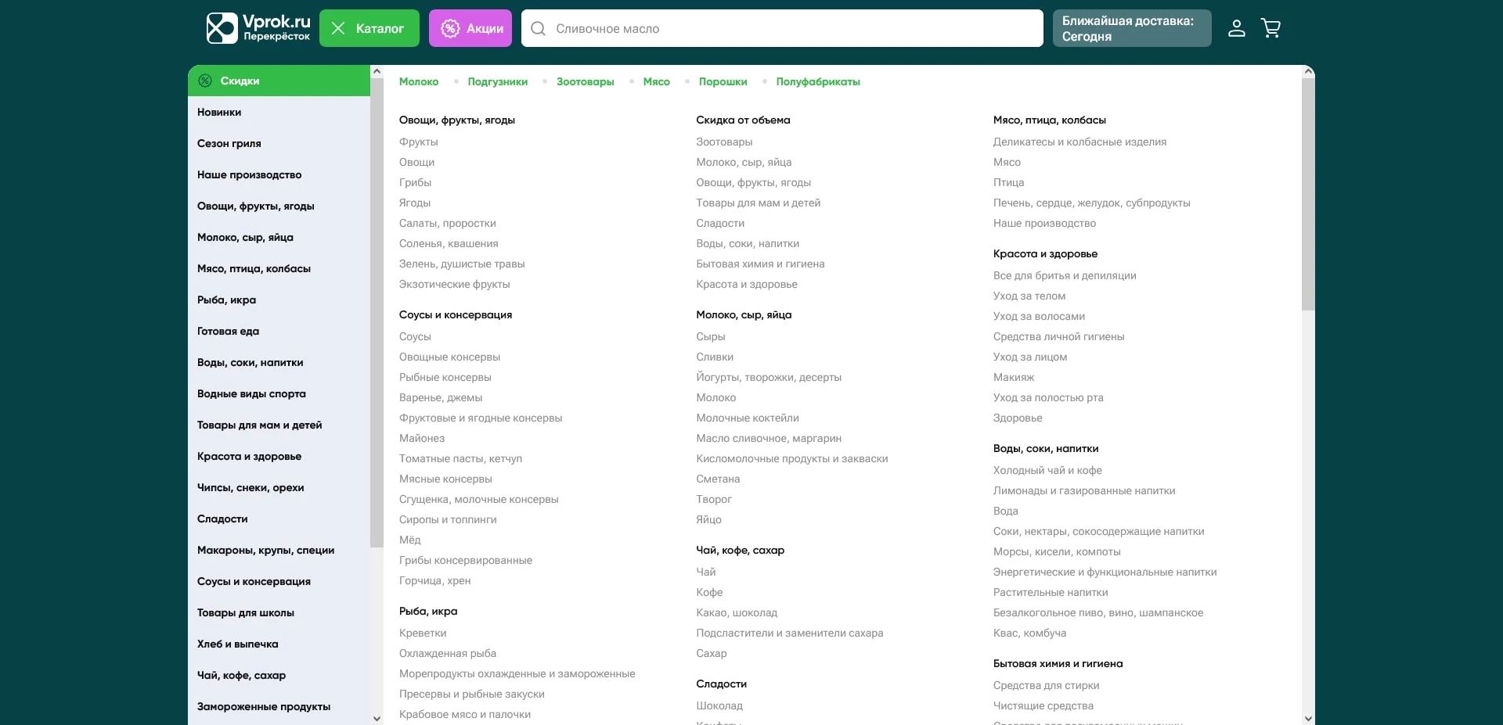Open Масло сливочное, маргарин subcategory
1503x725 pixels.
pyautogui.click(x=768, y=439)
